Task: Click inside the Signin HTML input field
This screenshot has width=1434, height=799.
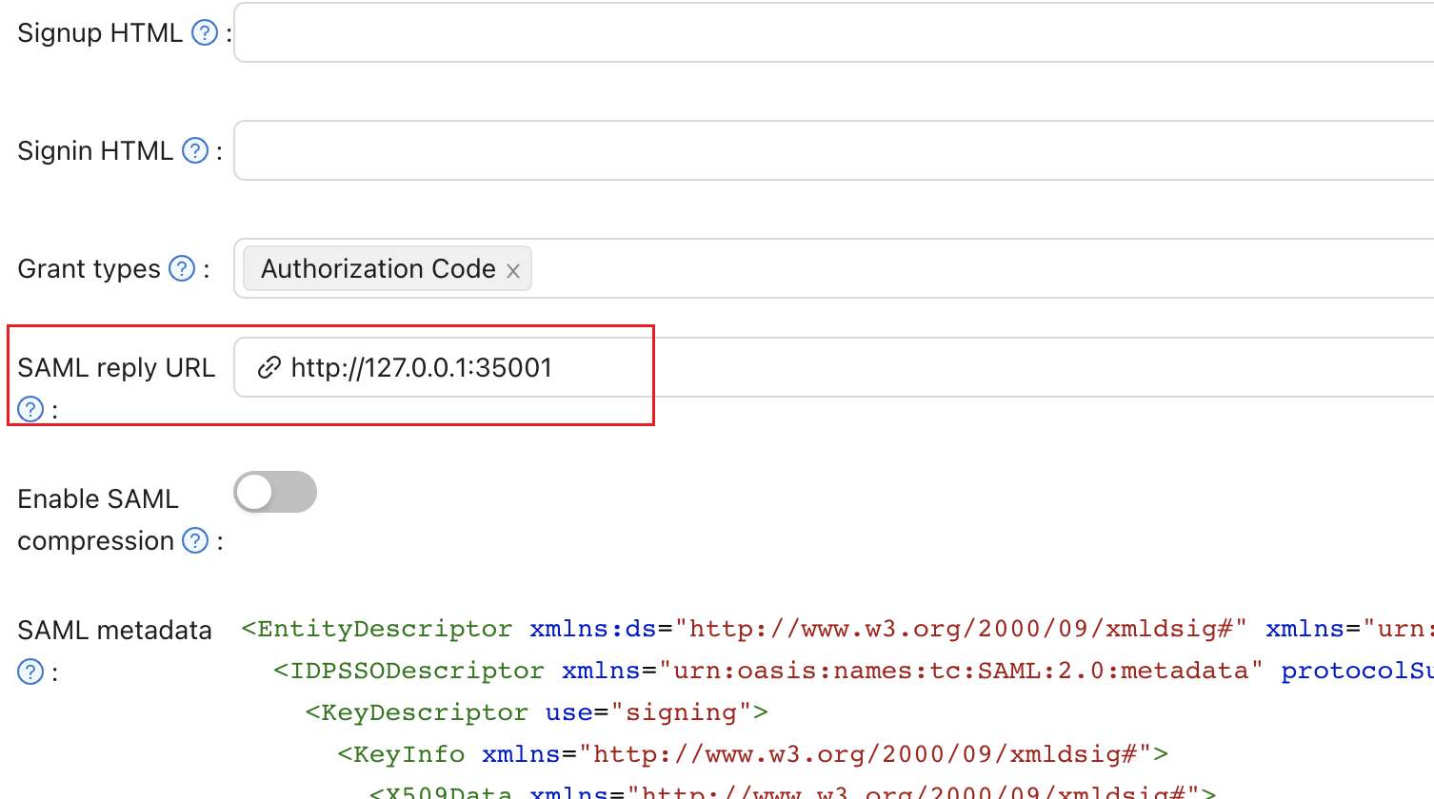Action: click(667, 150)
